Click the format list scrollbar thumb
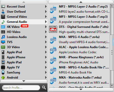This screenshot has height=92, width=114. click(112, 52)
